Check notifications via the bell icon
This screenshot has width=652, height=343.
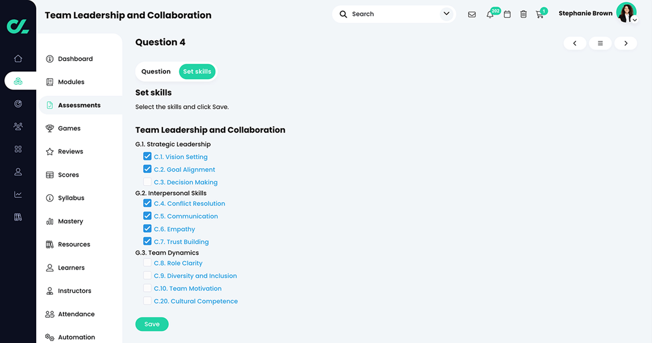pyautogui.click(x=490, y=14)
